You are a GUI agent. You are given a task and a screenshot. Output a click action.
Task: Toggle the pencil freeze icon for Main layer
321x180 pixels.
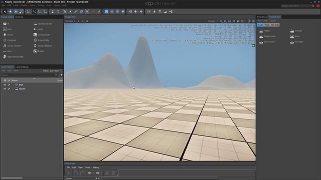pos(9,84)
